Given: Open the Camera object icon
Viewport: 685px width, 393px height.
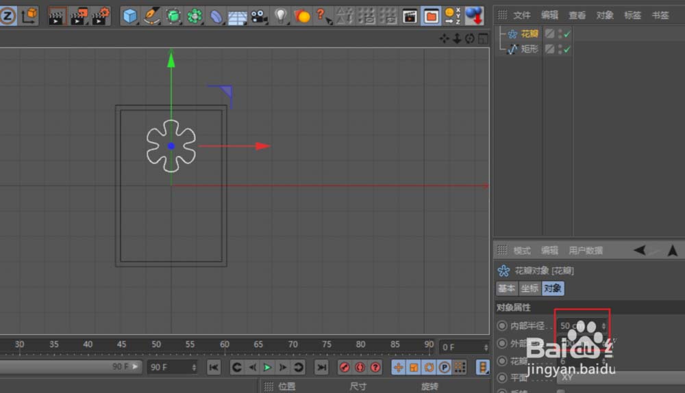Looking at the screenshot, I should [x=258, y=15].
